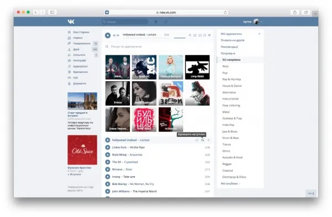Go back with the Safari back button
332x217 pixels.
pyautogui.click(x=36, y=12)
